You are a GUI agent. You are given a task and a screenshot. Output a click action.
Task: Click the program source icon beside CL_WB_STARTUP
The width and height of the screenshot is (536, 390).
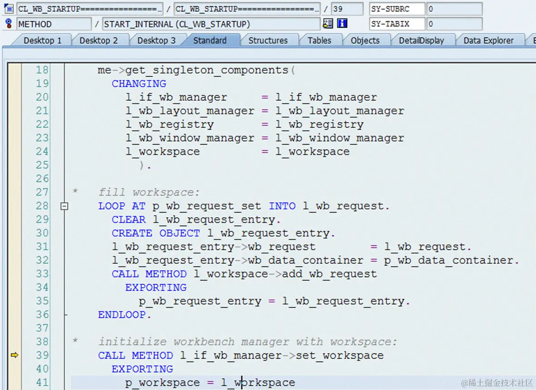tap(9, 9)
